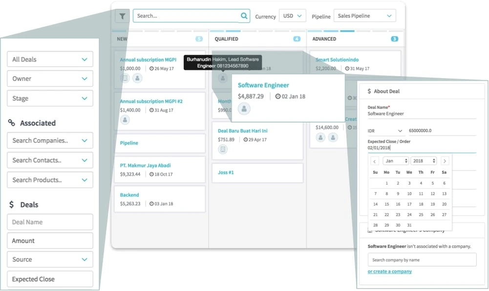Select day 2 in the calendar
The width and height of the screenshot is (489, 291).
click(x=398, y=183)
